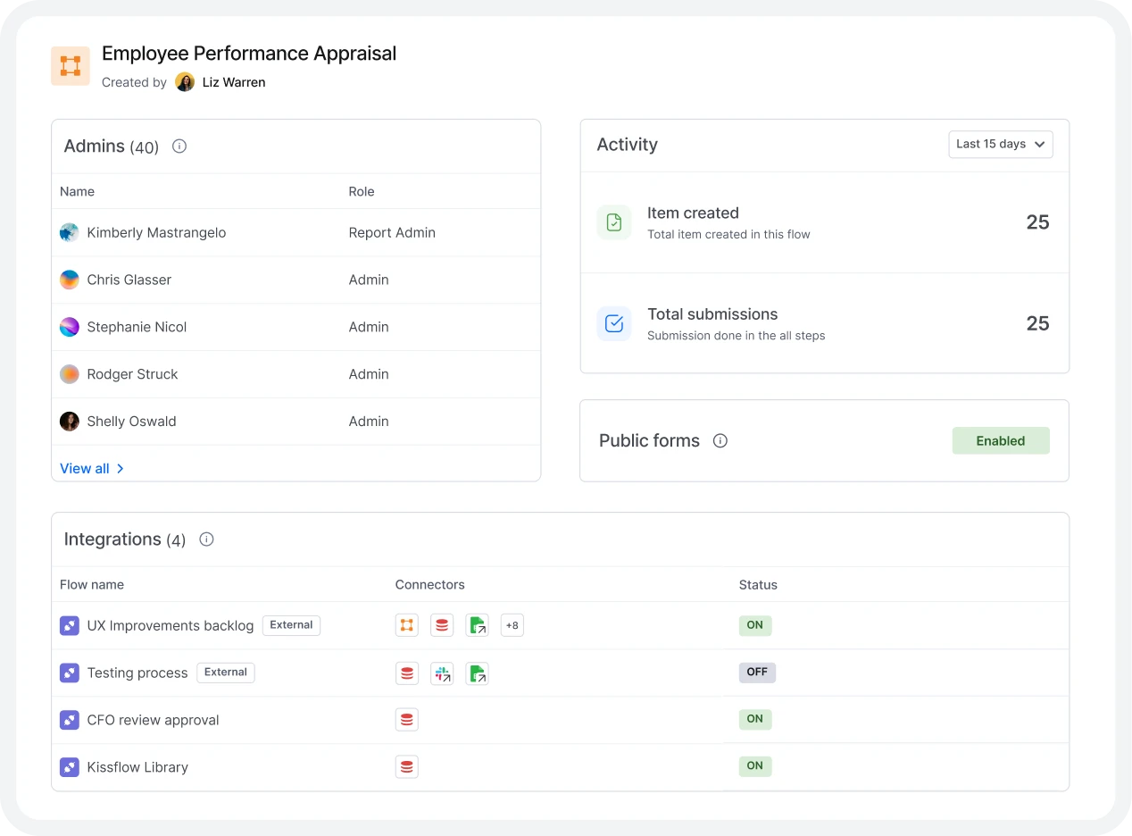Viewport: 1132px width, 836px height.
Task: Click the View all admins link
Action: click(x=92, y=468)
